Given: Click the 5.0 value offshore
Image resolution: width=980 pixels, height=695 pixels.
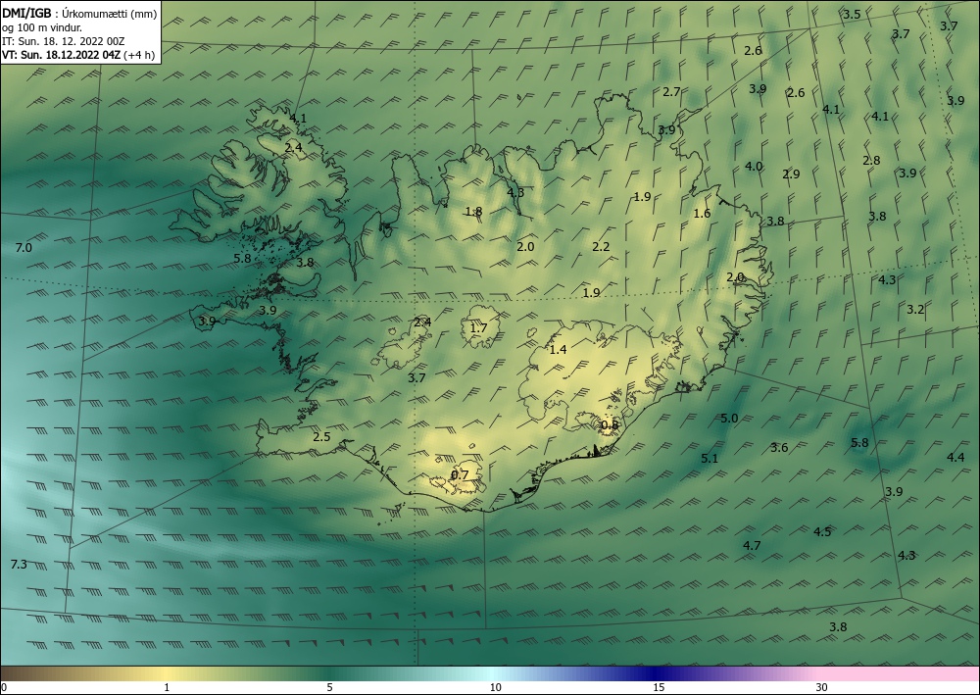Looking at the screenshot, I should [x=729, y=419].
